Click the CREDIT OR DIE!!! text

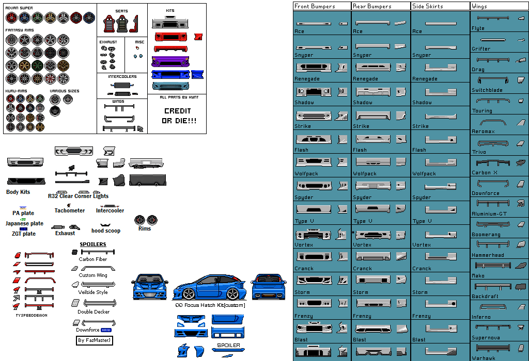click(177, 116)
